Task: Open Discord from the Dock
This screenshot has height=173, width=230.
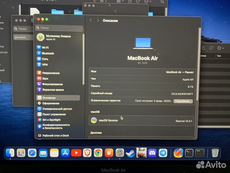Action: pyautogui.click(x=152, y=153)
